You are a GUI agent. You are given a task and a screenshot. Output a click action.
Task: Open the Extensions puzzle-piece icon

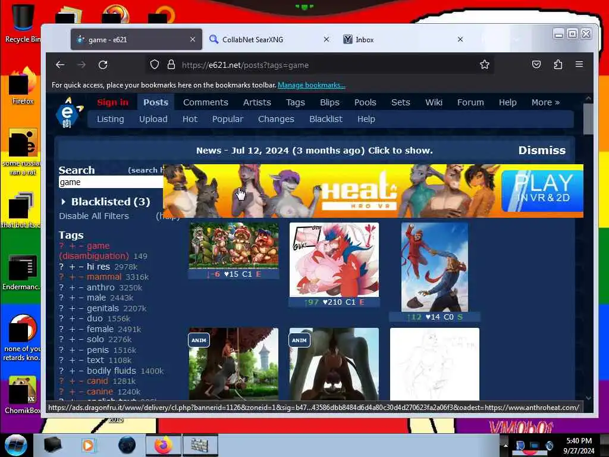[558, 64]
